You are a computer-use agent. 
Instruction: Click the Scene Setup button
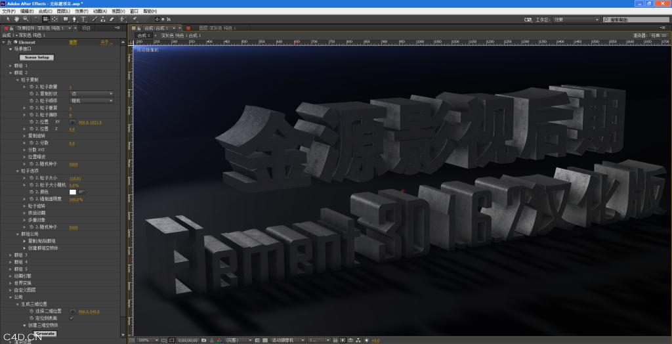(x=37, y=58)
